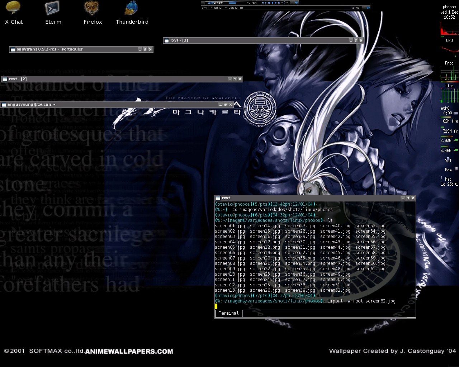Click screen17.png in the terminal listing
The width and height of the screenshot is (459, 367).
click(x=265, y=242)
